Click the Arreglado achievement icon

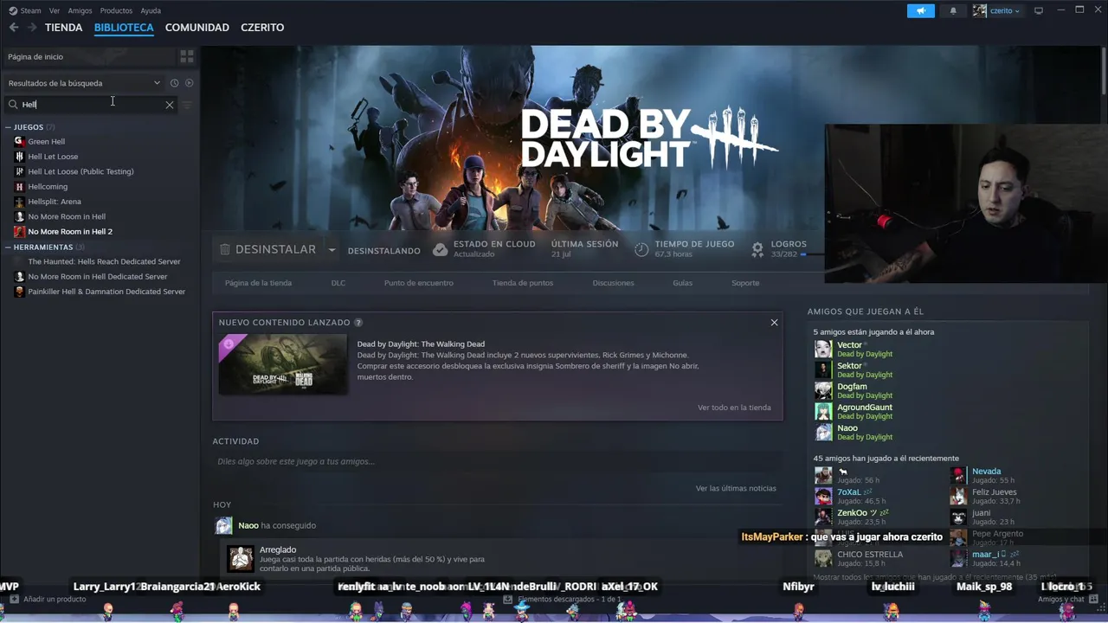tap(240, 559)
